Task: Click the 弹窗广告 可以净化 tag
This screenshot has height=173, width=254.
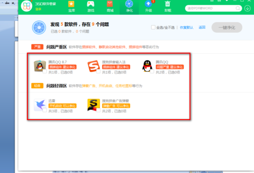Action: [x=116, y=106]
